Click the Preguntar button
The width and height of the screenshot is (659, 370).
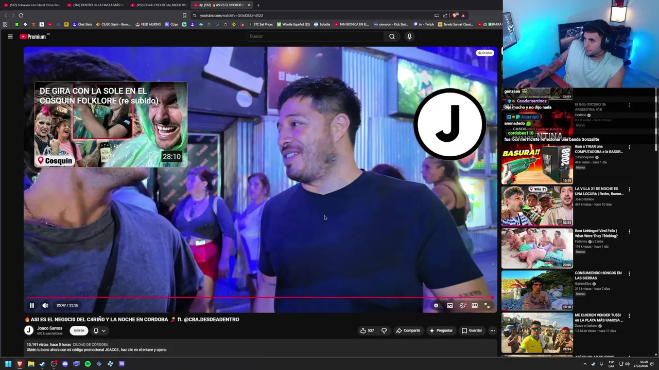pos(441,330)
